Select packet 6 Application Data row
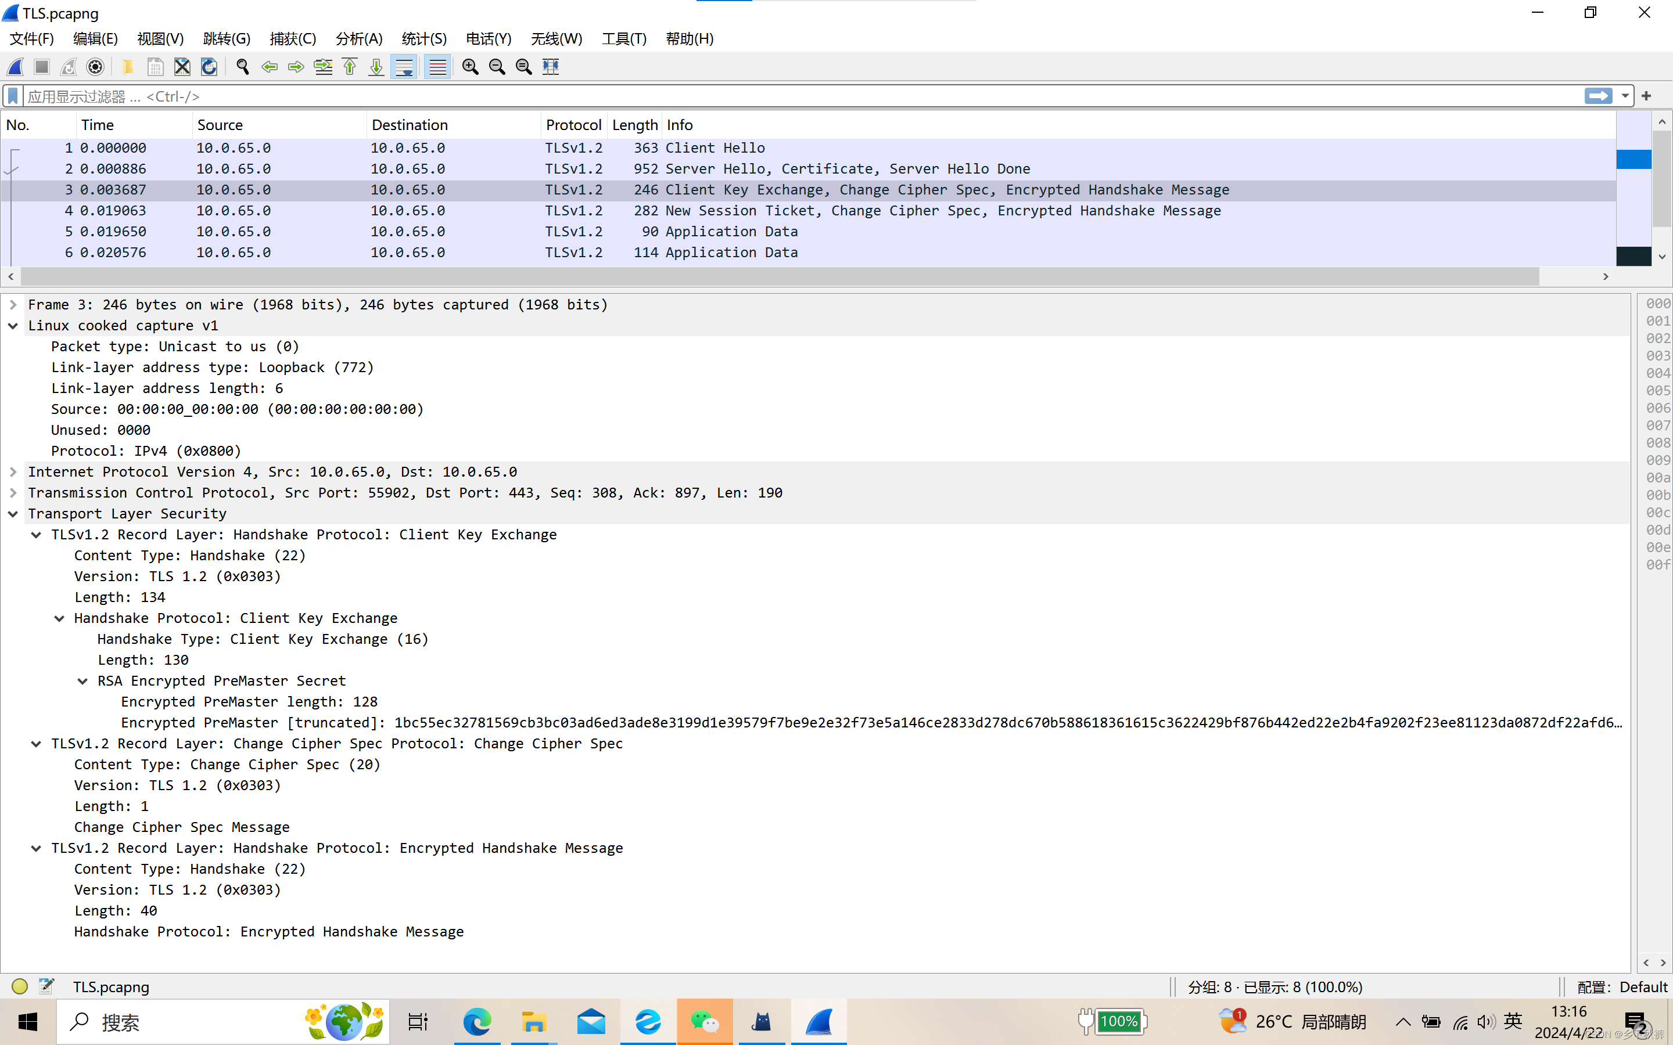The image size is (1673, 1045). click(x=808, y=253)
